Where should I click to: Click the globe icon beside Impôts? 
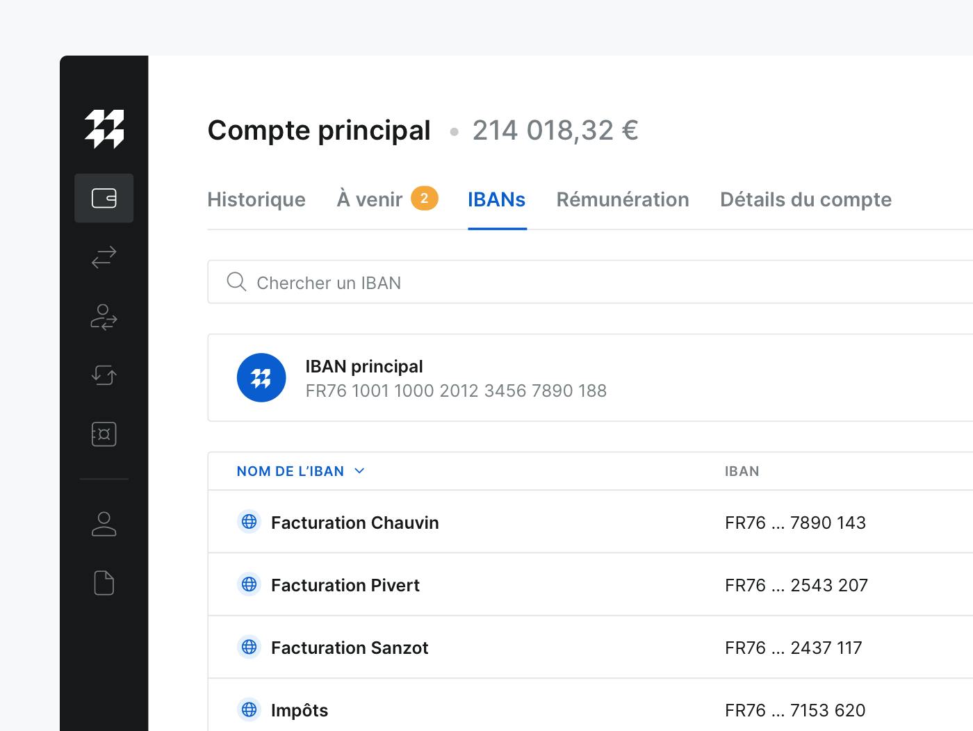[249, 709]
